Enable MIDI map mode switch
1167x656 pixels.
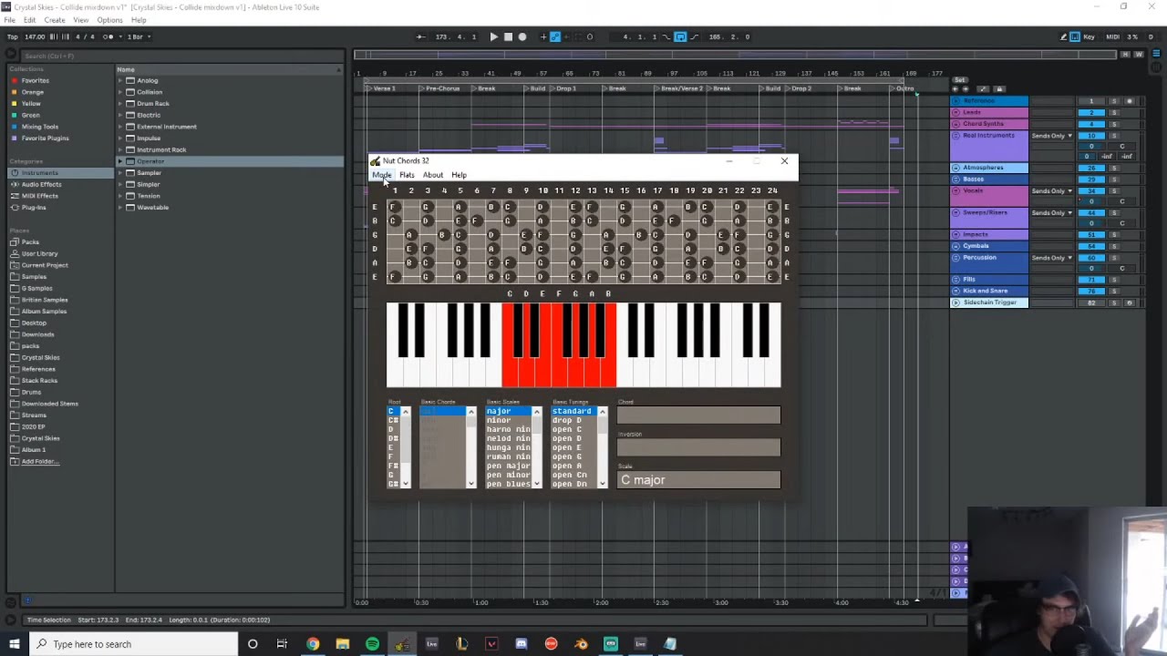tap(1112, 36)
